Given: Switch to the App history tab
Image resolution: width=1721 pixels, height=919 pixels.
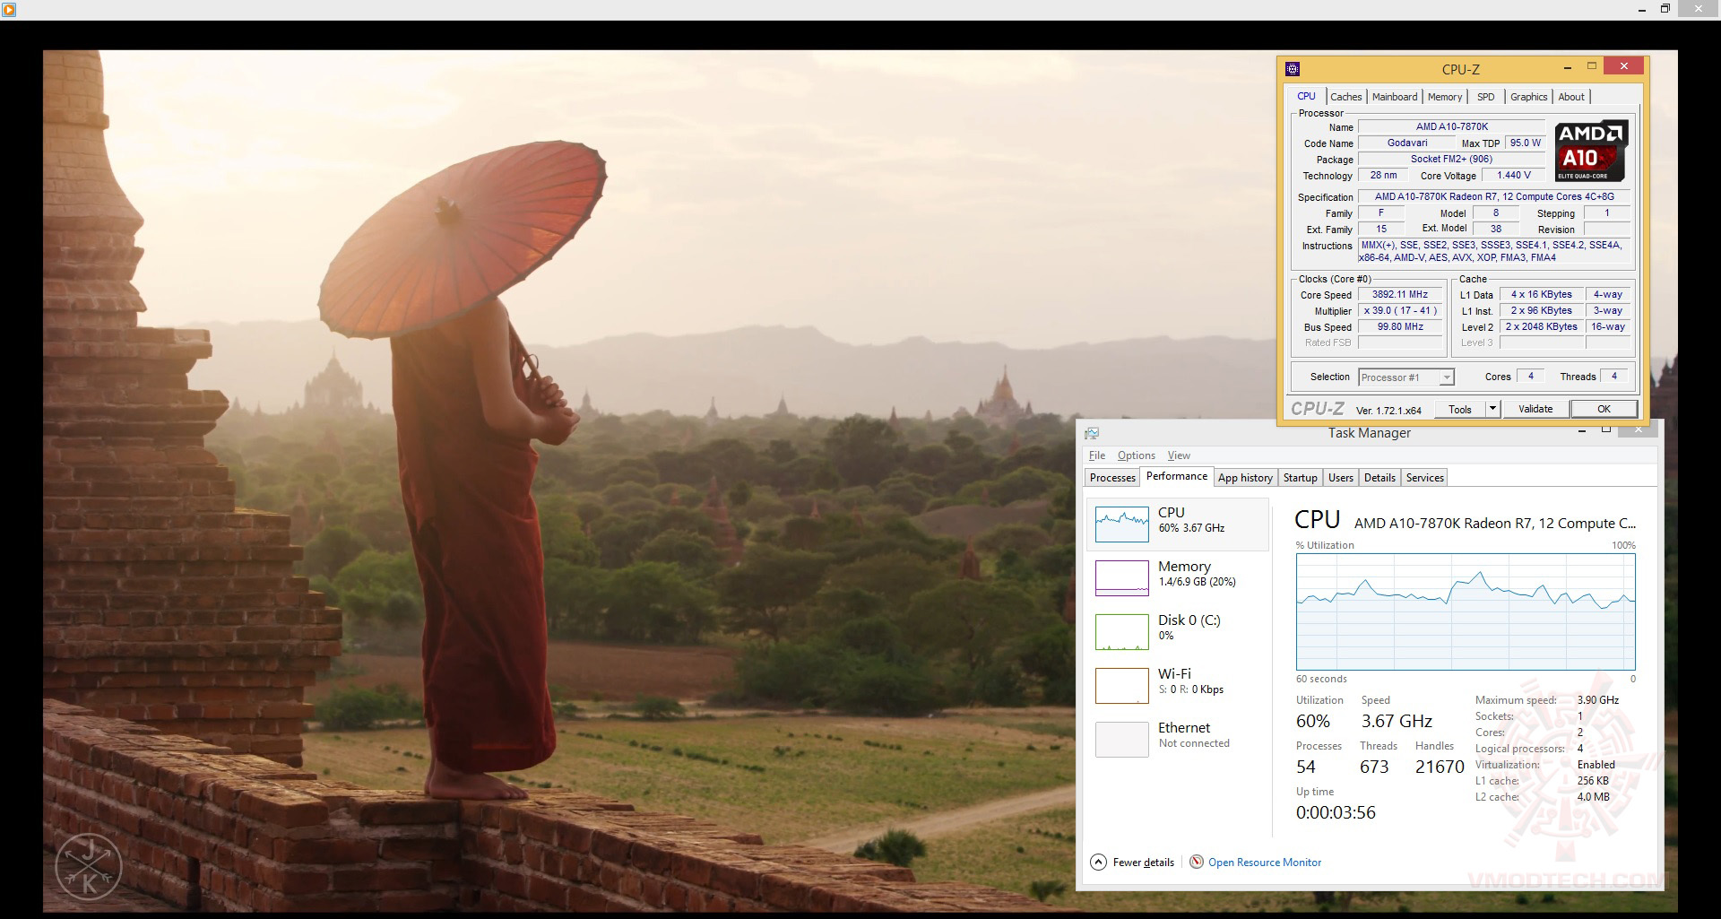Looking at the screenshot, I should point(1245,478).
